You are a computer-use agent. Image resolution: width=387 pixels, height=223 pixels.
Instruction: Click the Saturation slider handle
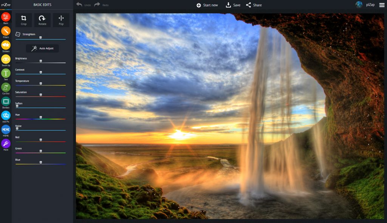click(x=41, y=95)
